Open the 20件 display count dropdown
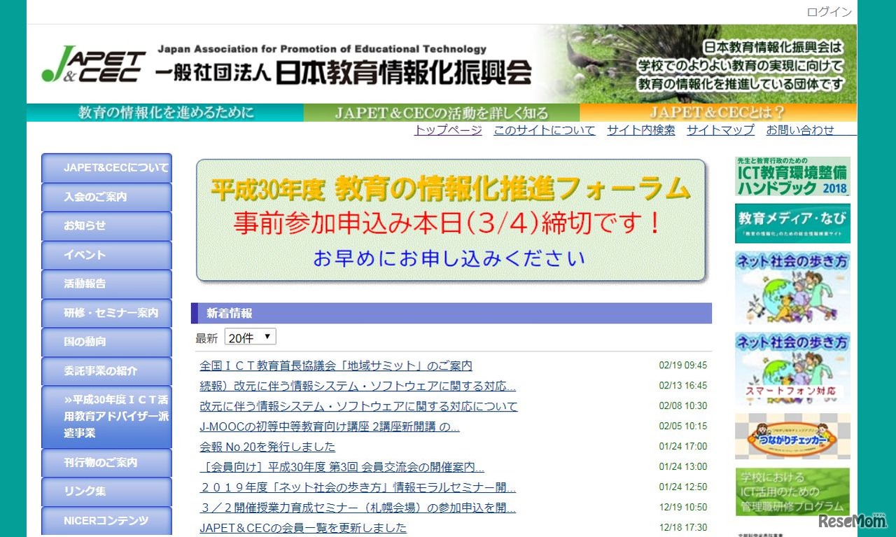 point(249,337)
